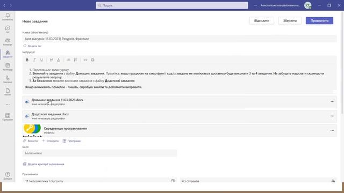Open the Calendar in sidebar

(x=8, y=66)
